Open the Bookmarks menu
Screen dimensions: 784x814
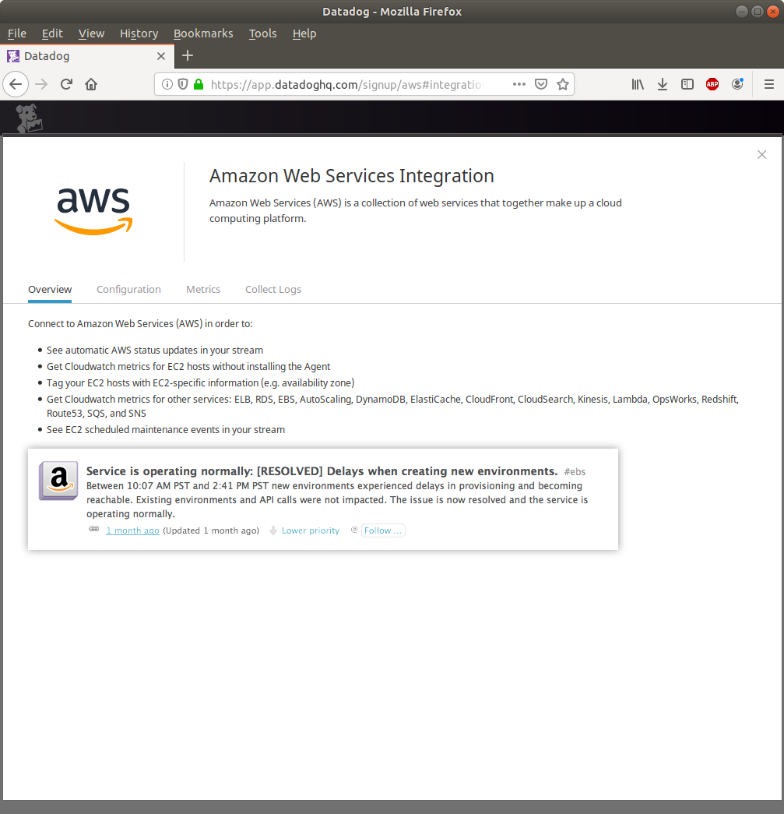point(203,33)
